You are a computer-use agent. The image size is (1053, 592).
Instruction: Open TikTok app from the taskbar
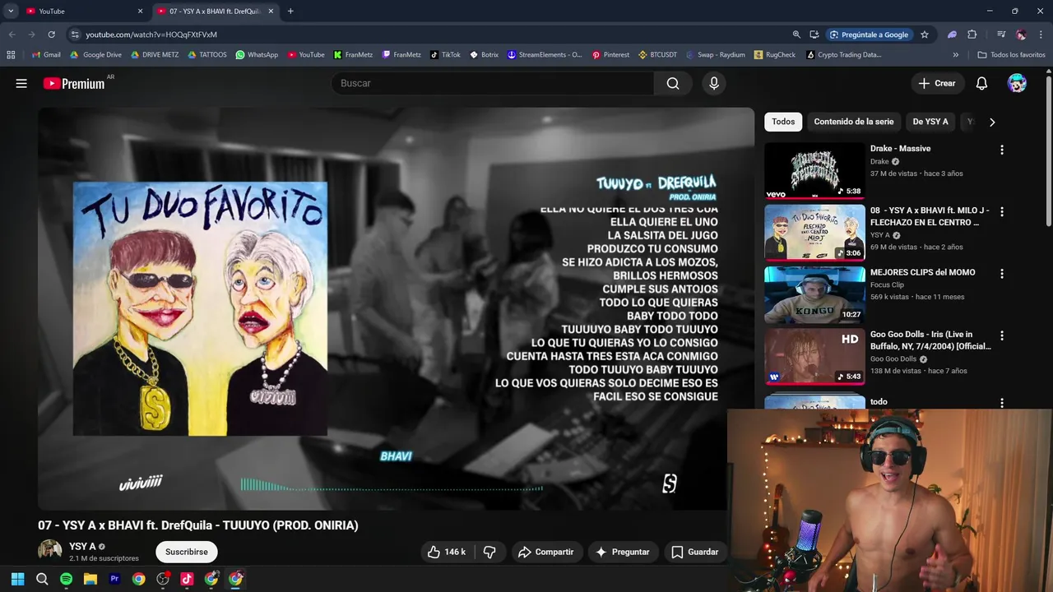pyautogui.click(x=187, y=579)
